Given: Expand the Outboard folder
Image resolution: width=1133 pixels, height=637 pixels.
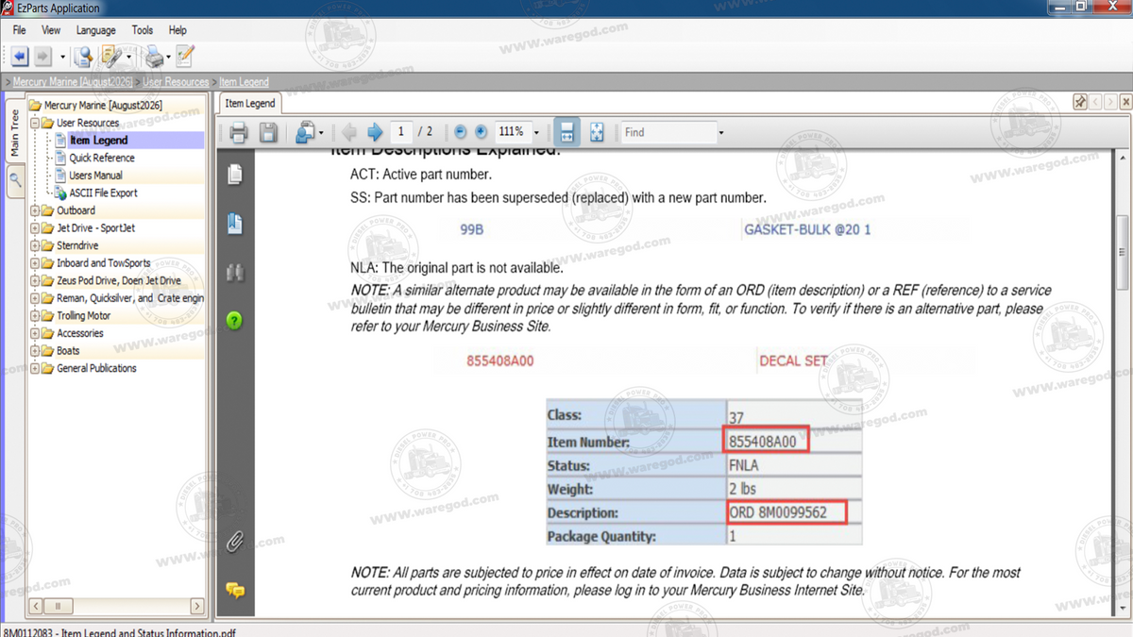Looking at the screenshot, I should point(35,210).
